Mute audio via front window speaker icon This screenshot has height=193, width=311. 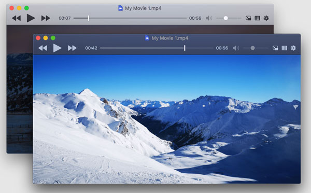pyautogui.click(x=236, y=48)
